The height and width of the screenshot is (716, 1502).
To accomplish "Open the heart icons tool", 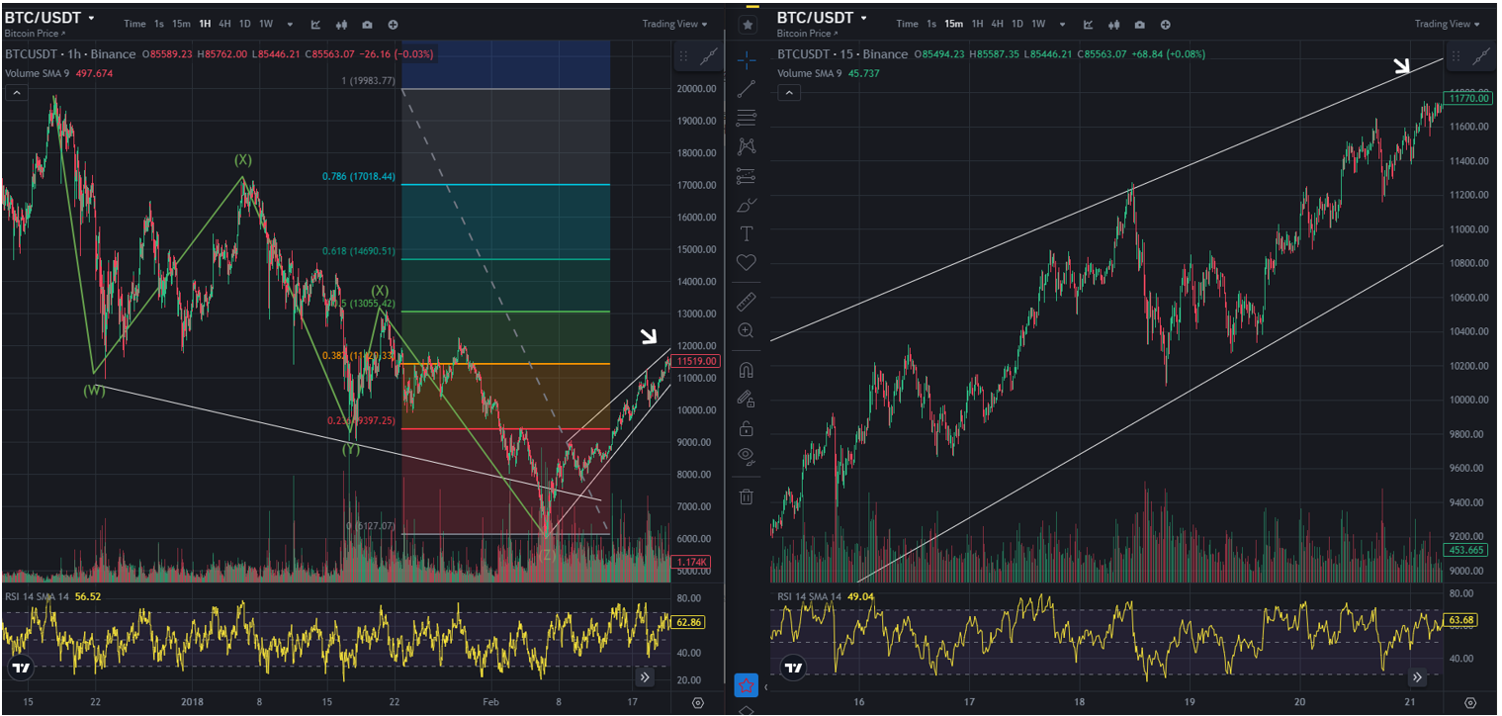I will (x=747, y=262).
